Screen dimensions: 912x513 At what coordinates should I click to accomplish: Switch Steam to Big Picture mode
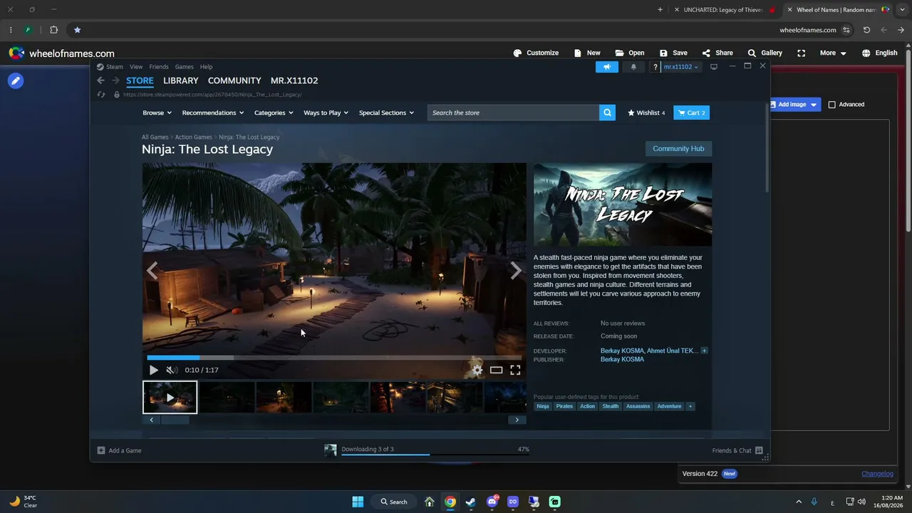tap(714, 67)
